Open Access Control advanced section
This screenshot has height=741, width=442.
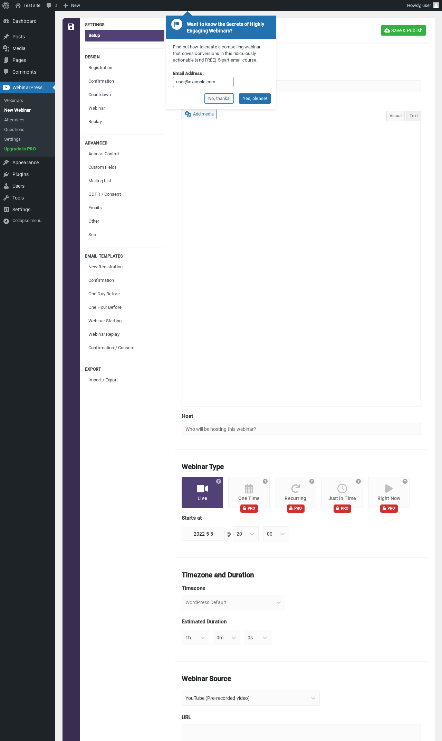click(x=125, y=154)
